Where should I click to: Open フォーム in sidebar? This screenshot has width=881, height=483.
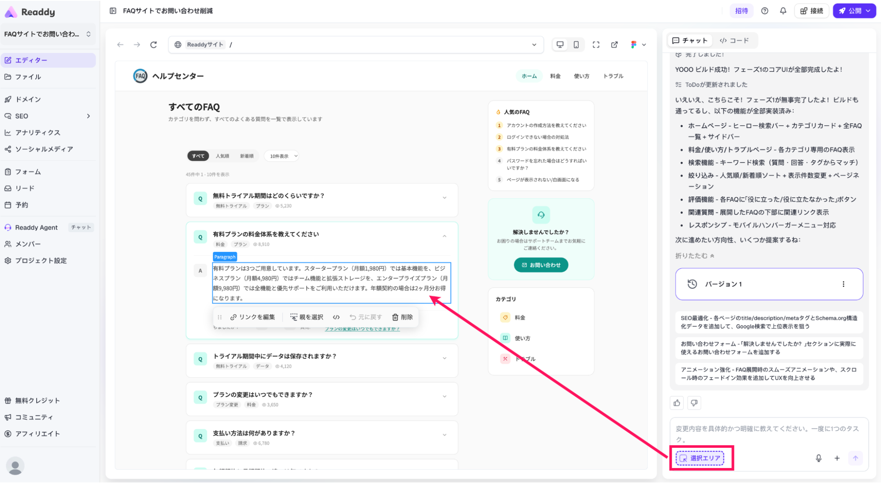pyautogui.click(x=48, y=172)
